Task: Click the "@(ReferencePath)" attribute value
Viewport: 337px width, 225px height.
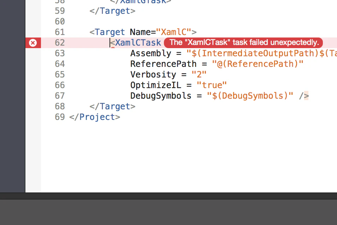Action: point(258,64)
